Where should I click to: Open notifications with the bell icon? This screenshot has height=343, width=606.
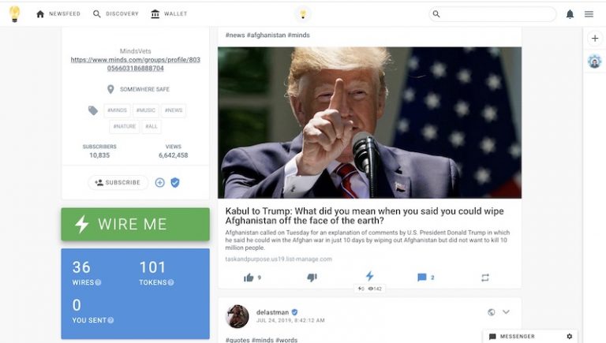tap(570, 14)
